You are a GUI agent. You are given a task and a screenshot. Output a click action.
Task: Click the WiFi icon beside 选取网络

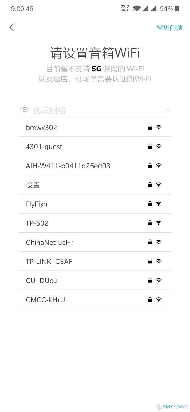tap(25, 110)
